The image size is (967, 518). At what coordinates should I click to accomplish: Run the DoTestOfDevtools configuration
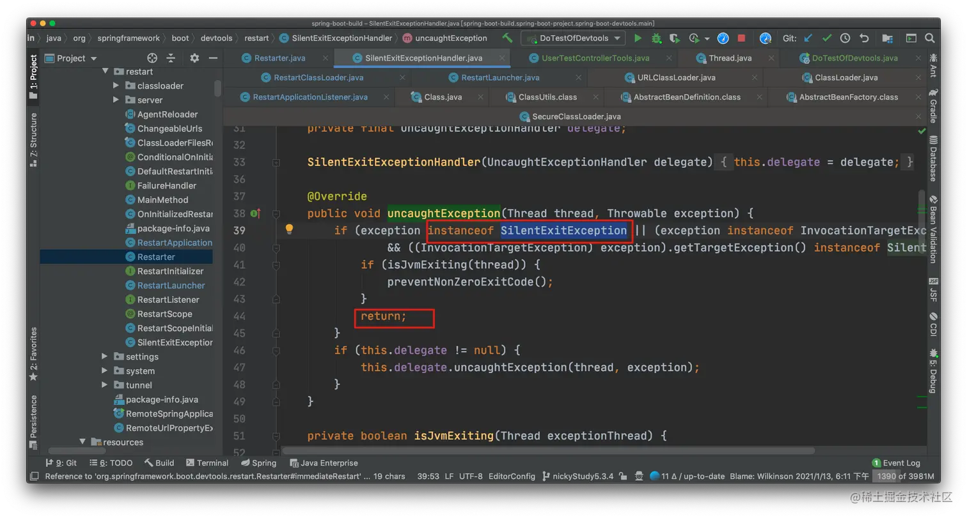(638, 38)
